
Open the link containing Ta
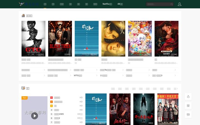pyautogui.click(x=108, y=70)
